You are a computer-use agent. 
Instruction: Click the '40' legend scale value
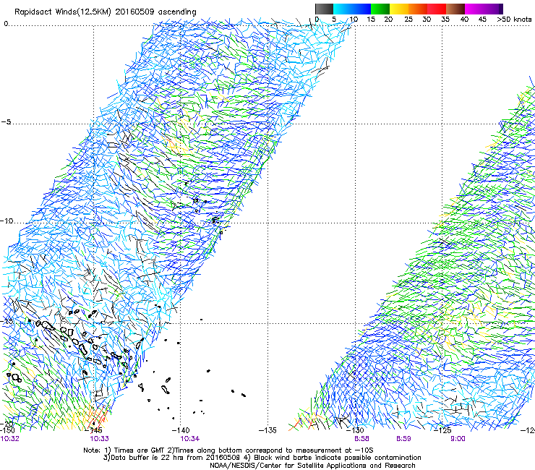(464, 20)
